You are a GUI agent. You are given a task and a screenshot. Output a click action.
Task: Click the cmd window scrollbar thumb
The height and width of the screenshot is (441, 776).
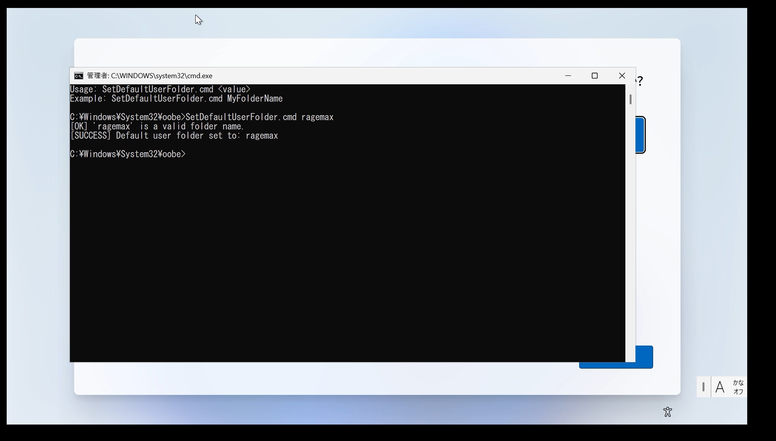(x=630, y=99)
